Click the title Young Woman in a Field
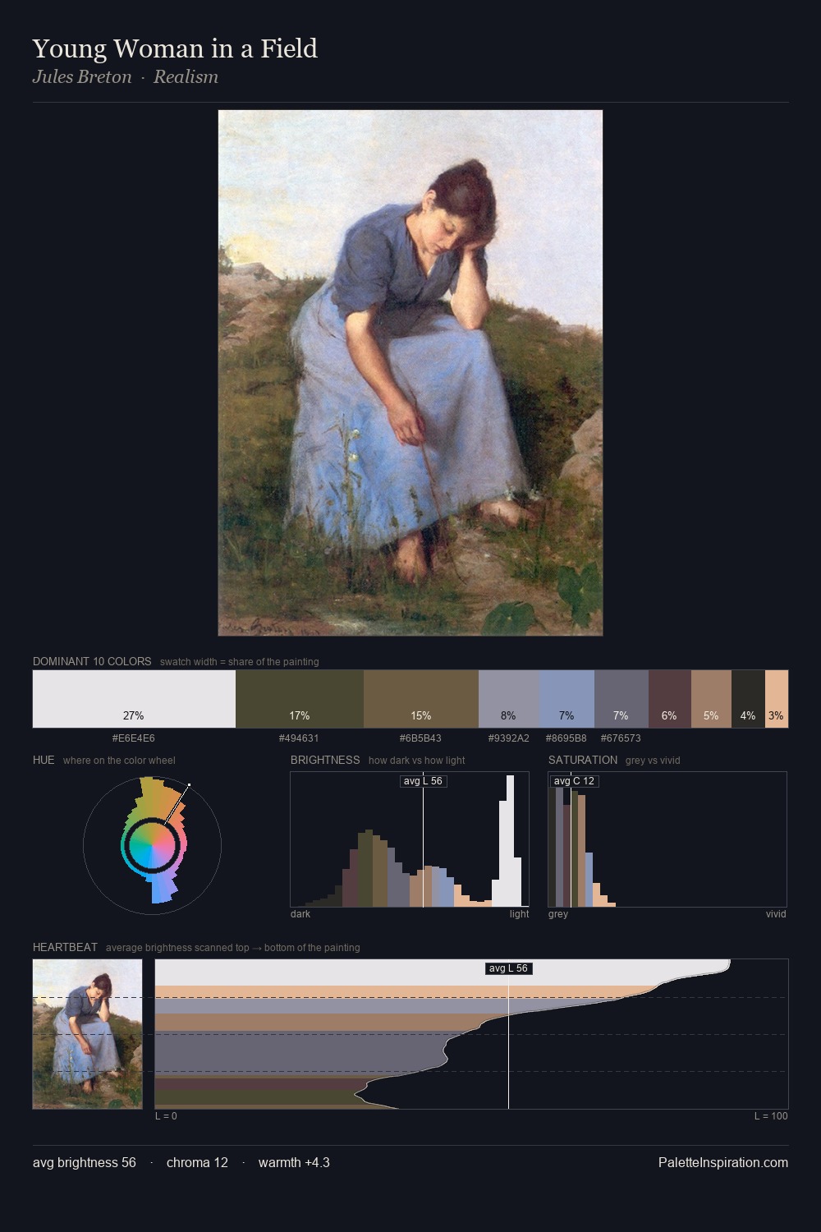Screen dimensions: 821x1232 (x=175, y=48)
